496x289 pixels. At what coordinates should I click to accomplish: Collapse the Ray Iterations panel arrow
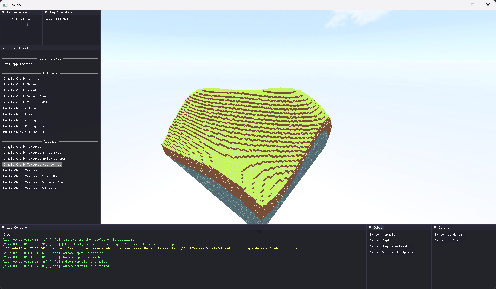click(46, 12)
